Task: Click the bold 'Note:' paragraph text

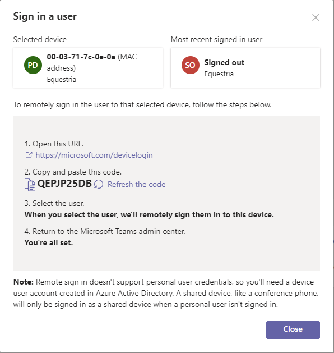Action: click(24, 282)
